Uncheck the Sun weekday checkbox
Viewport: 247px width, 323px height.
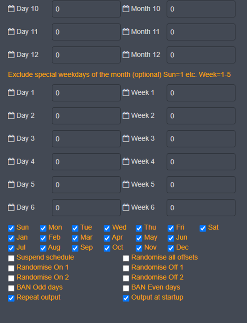click(11, 228)
